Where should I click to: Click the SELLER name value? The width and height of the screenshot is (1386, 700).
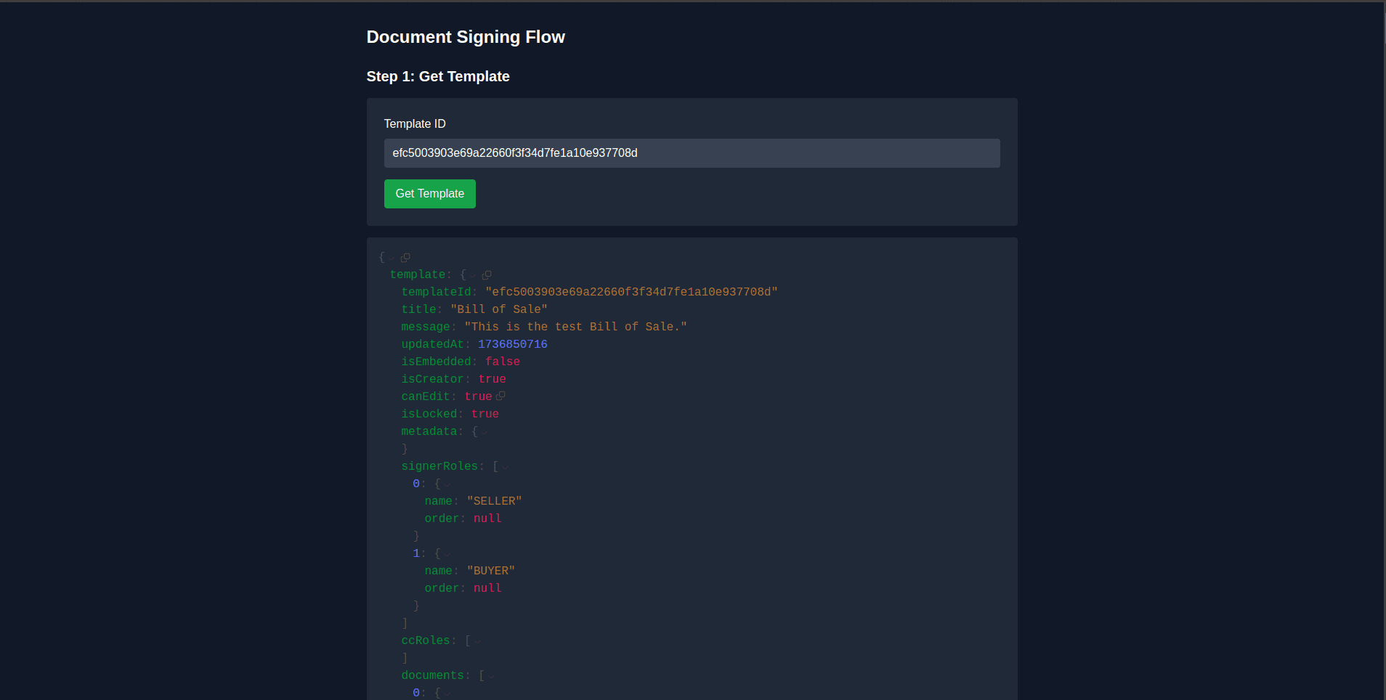494,500
